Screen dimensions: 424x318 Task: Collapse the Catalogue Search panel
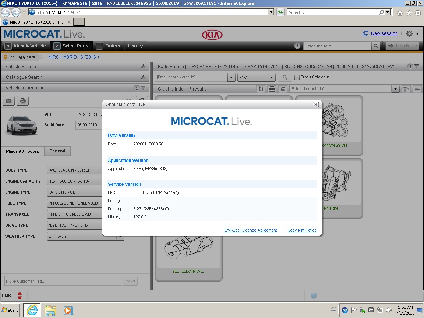143,77
